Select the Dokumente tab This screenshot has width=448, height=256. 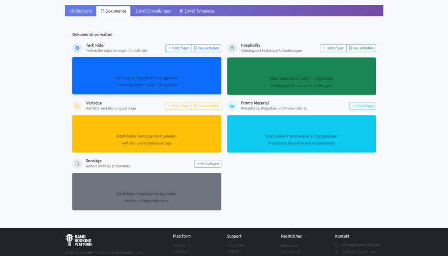113,11
